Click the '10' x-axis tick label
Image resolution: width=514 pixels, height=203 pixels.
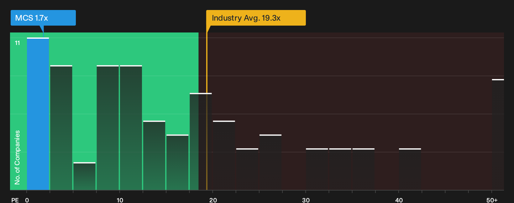pos(120,200)
